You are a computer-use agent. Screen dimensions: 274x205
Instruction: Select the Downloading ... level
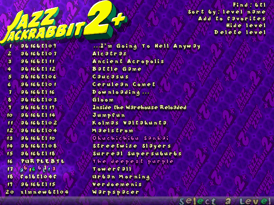pos(121,92)
